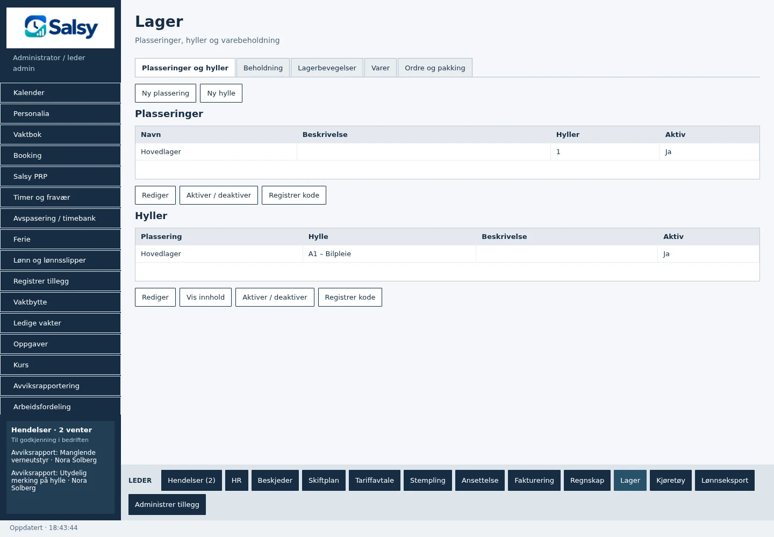Screen dimensions: 774x537
Task: Open the Ferie section
Action: [60, 239]
